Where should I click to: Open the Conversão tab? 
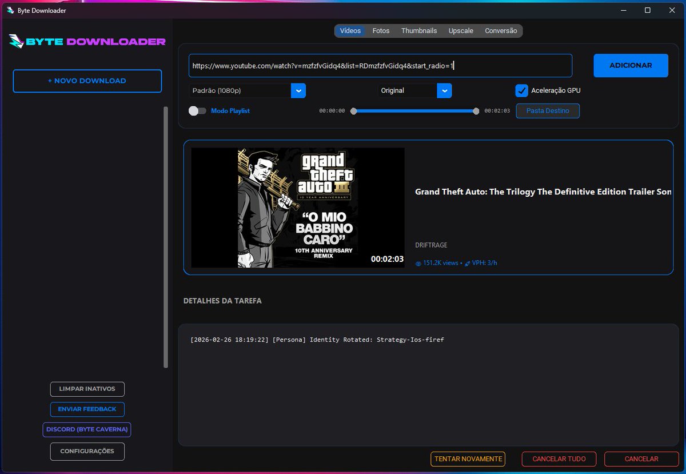pyautogui.click(x=501, y=31)
